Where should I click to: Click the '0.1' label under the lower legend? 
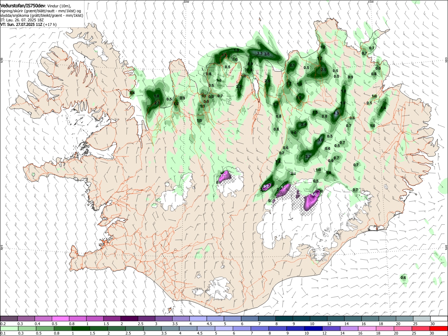point(3,333)
